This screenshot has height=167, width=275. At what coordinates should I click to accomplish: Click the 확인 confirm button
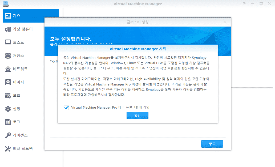tap(137, 115)
